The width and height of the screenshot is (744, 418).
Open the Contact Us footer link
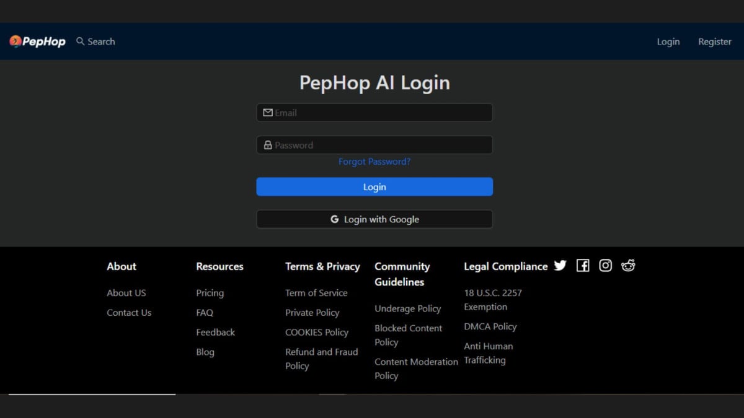(x=129, y=313)
